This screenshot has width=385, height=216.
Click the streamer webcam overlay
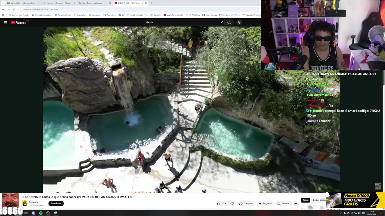click(x=323, y=35)
